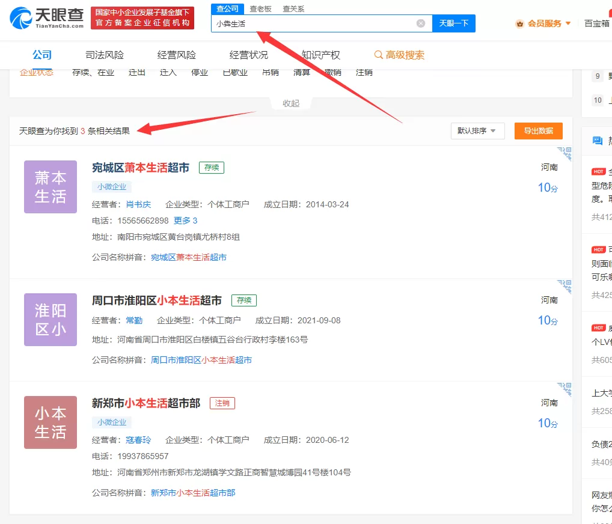Click the 萧本生活 company logo thumbnail
Viewport: 612px width, 524px height.
[x=50, y=187]
